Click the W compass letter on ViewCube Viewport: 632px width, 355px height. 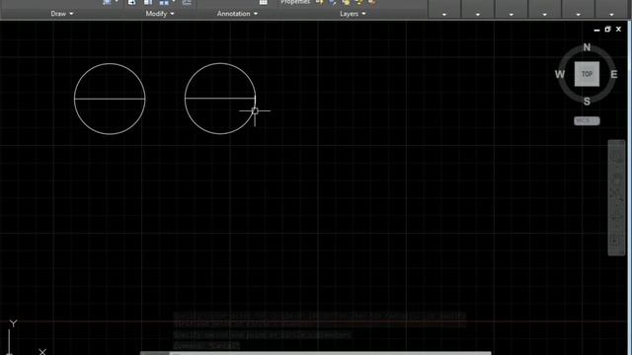(x=560, y=75)
